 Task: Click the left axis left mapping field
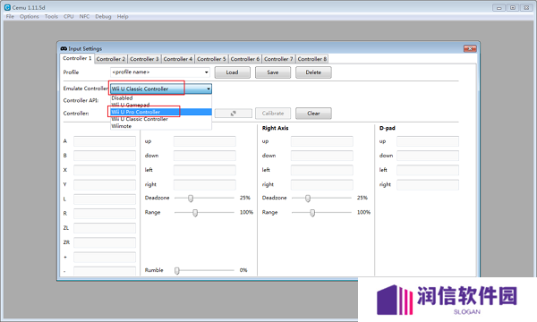(x=204, y=170)
